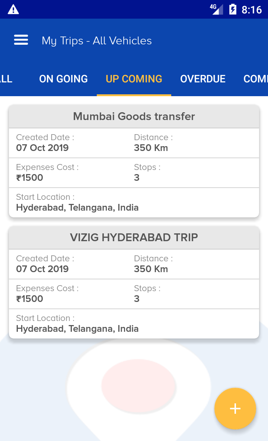Open the VIZIG HYDERABAD TRIP header

point(134,238)
